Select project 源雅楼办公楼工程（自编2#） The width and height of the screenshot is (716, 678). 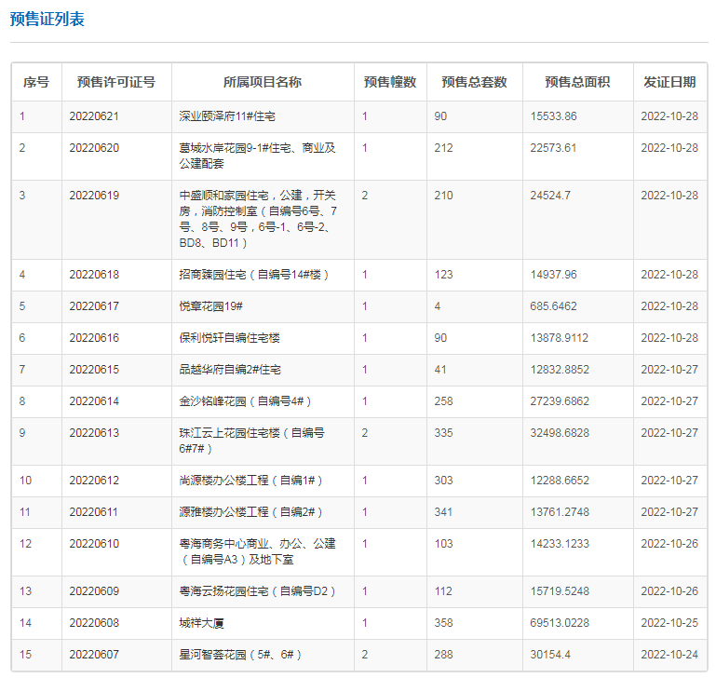(250, 512)
